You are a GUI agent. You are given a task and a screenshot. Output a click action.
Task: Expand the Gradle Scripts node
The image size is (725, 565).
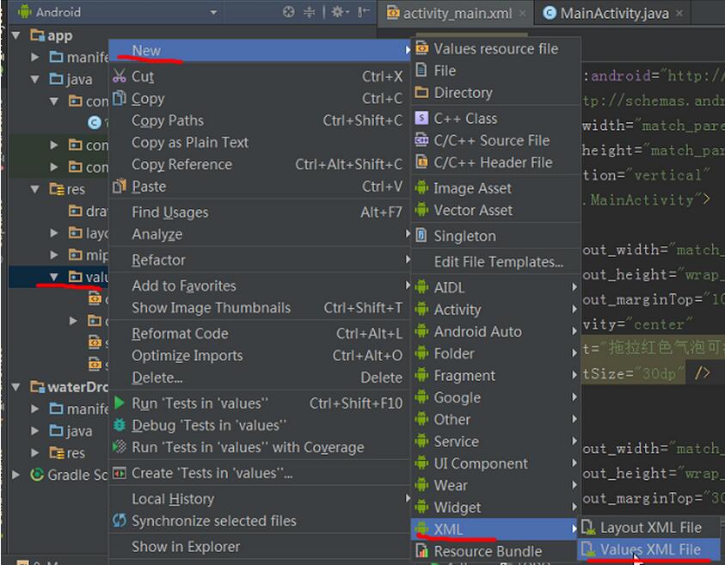pos(15,475)
